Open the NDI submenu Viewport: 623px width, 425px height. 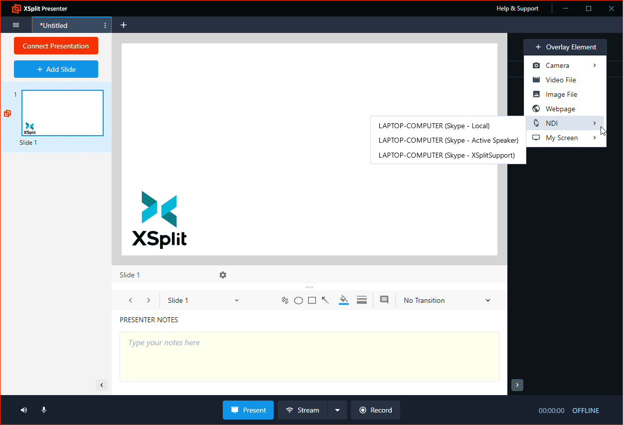click(x=566, y=123)
